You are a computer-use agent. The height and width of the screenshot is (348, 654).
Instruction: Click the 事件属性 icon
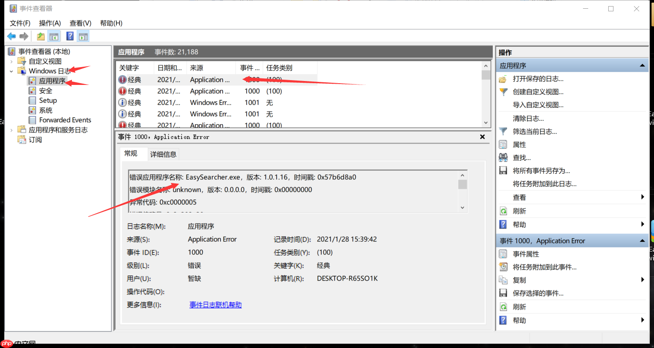pyautogui.click(x=503, y=254)
